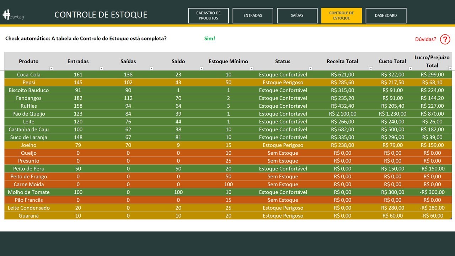Viewport: 455px width, 256px height.
Task: Expand the Custo Total filter arrow
Action: pyautogui.click(x=411, y=68)
